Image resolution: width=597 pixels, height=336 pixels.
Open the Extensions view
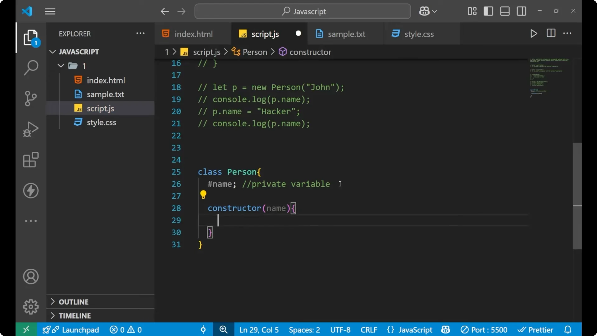(31, 160)
